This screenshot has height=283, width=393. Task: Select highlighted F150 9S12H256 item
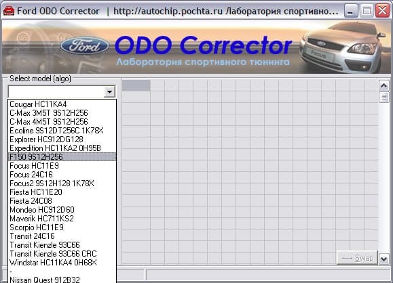(x=62, y=157)
